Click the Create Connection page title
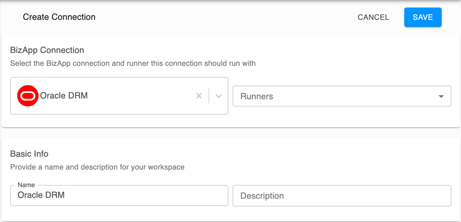Viewport: 461px width, 222px height. coord(59,17)
